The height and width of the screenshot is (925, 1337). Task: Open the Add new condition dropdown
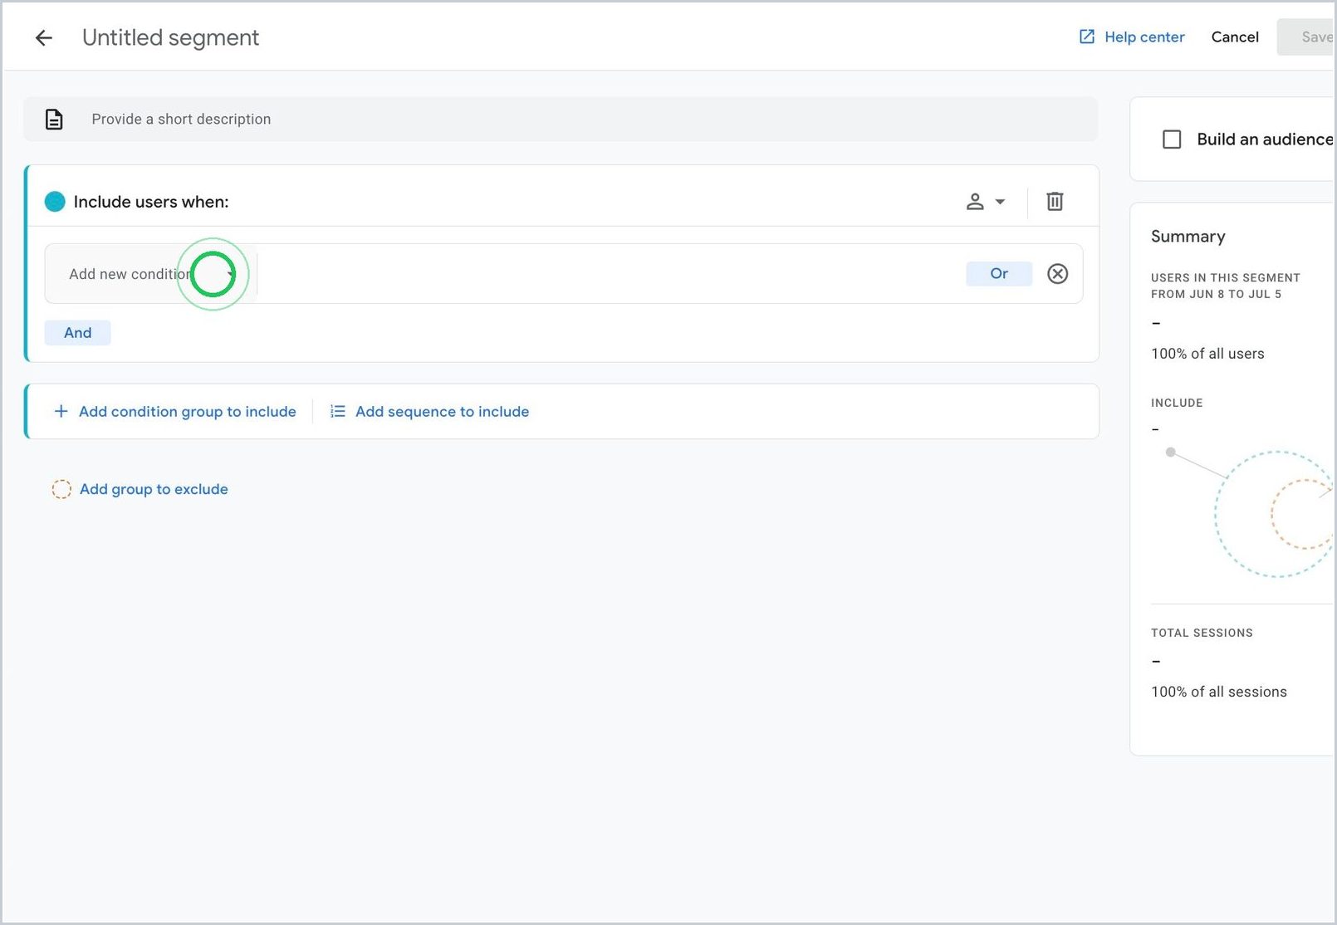[151, 274]
